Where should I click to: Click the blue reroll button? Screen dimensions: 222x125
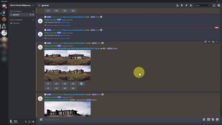pyautogui.click(x=82, y=84)
